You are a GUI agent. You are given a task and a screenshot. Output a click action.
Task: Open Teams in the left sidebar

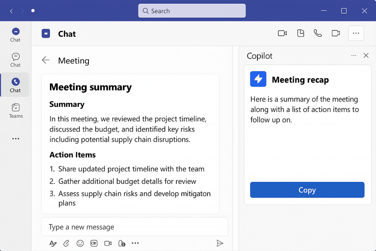(15, 111)
